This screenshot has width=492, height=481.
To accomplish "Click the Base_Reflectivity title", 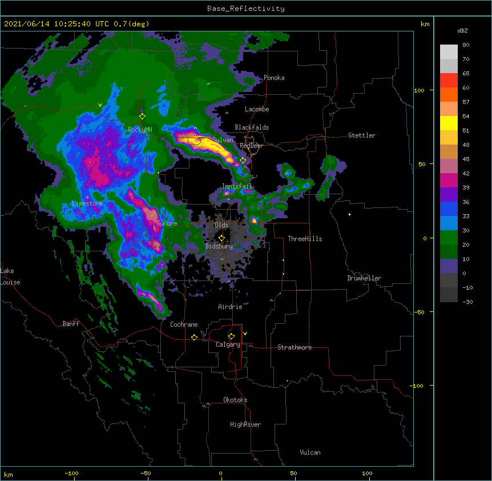I will (246, 9).
